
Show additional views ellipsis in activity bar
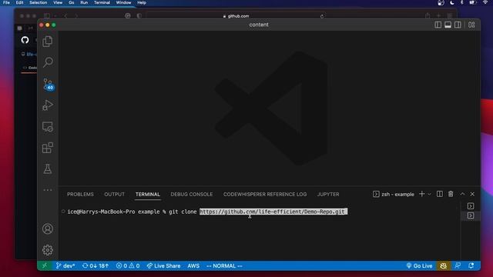click(48, 190)
